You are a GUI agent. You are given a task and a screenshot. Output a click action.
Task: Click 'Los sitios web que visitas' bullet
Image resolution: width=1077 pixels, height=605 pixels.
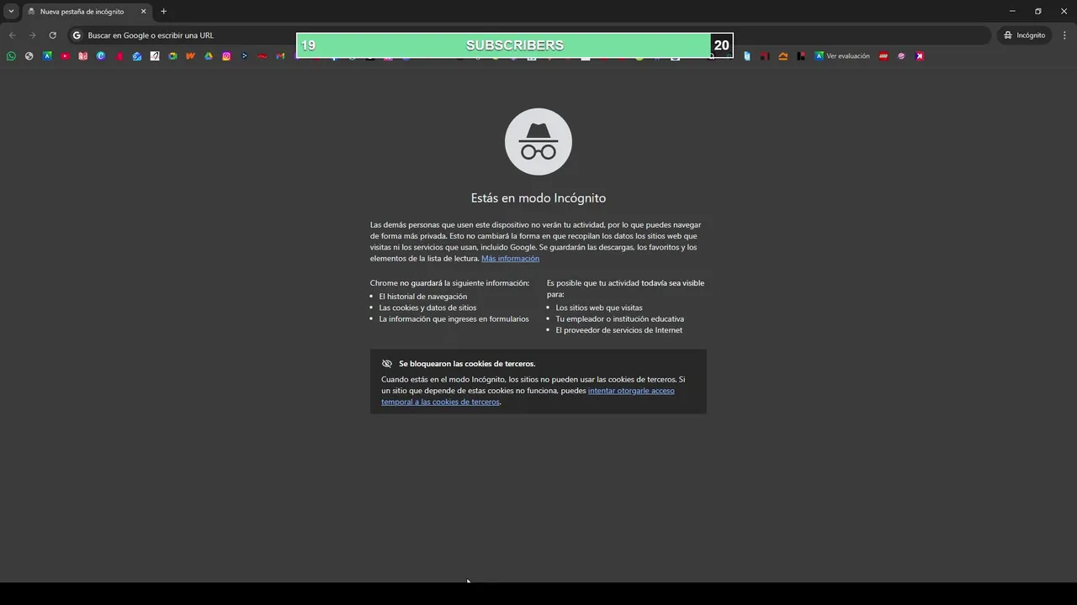pos(599,308)
